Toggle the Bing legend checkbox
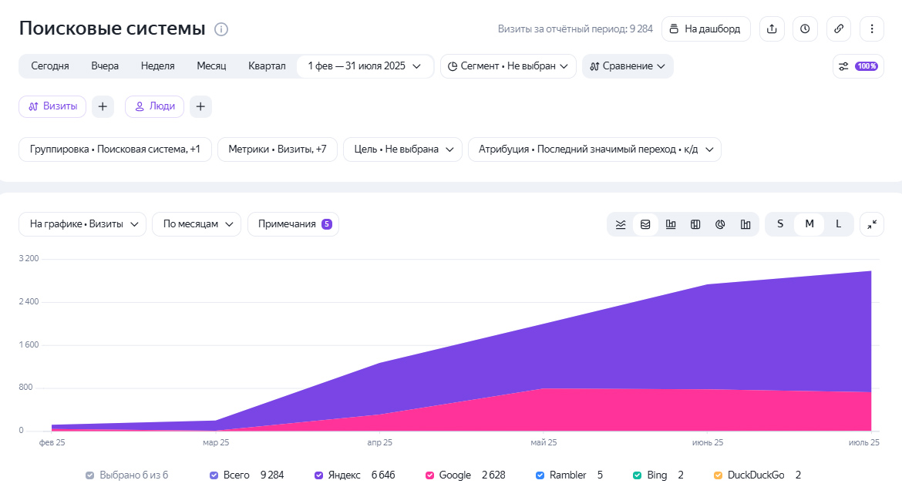This screenshot has width=902, height=497. tap(638, 475)
